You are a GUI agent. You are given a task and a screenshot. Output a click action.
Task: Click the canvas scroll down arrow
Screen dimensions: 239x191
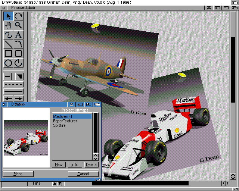pyautogui.click(x=233, y=178)
